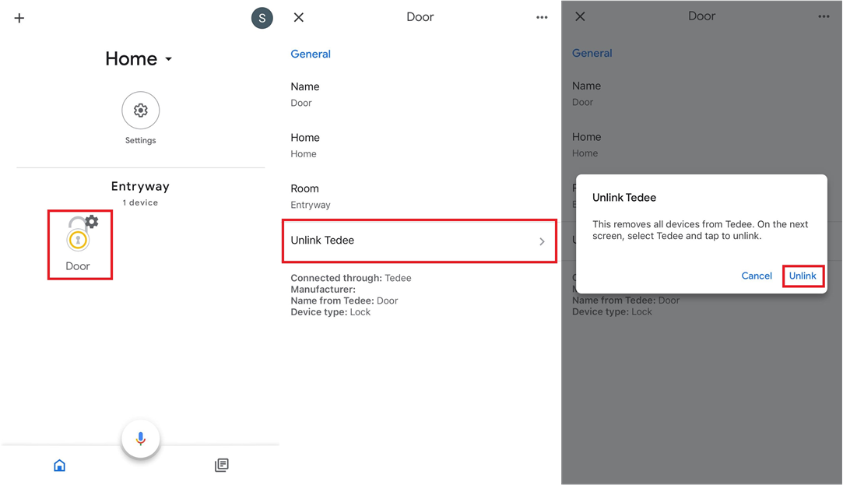Screen dimensions: 843x485
Task: Click the 1 device label under Entryway
Action: 140,202
